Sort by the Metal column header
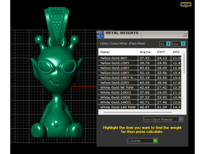This screenshot has height=154, width=205. [x=118, y=52]
